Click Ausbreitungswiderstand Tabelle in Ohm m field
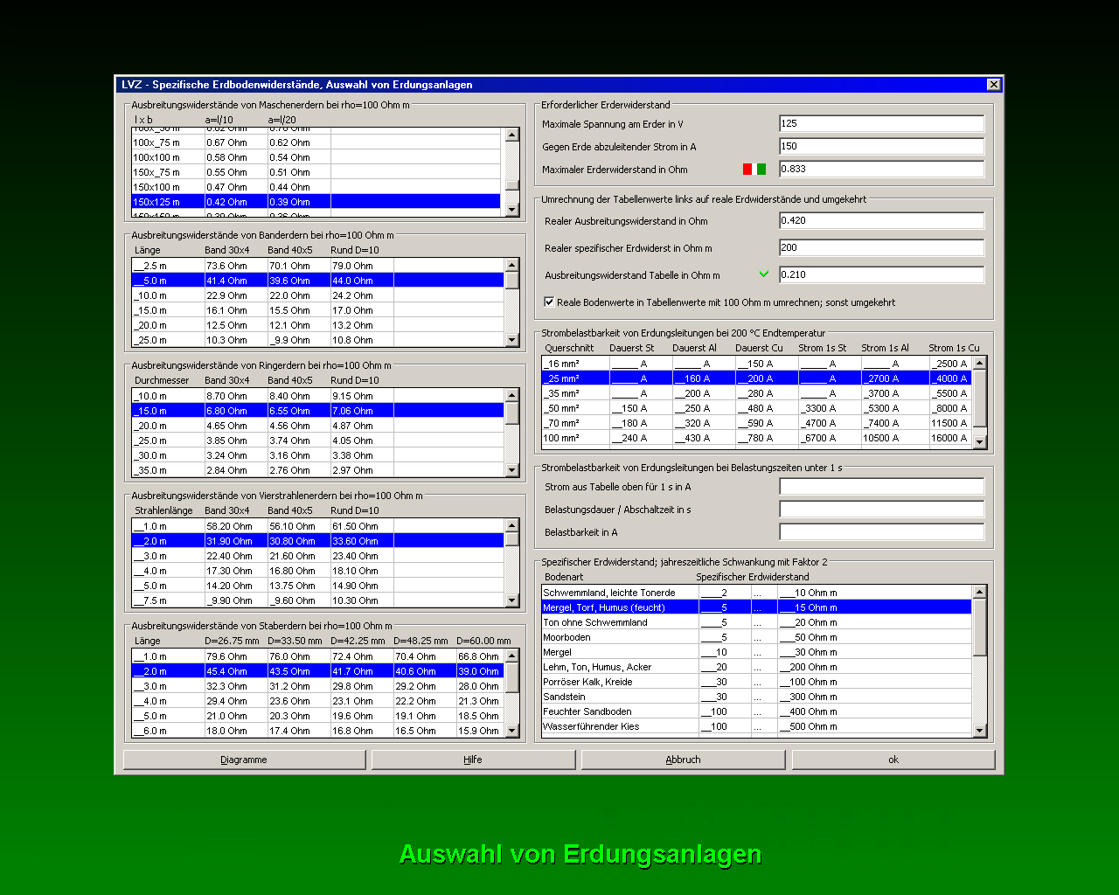The width and height of the screenshot is (1119, 895). click(881, 274)
